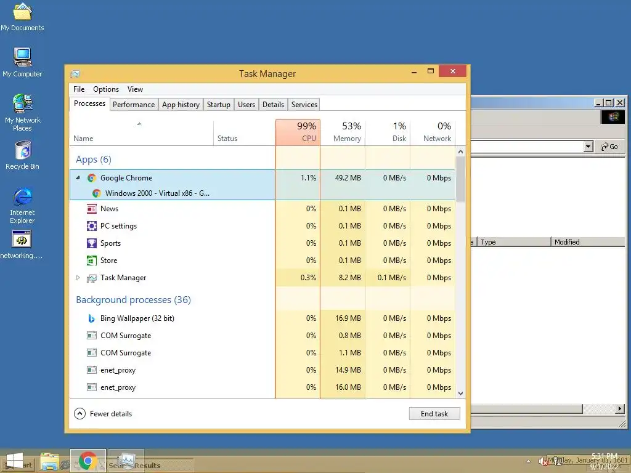
Task: Switch to the Services tab
Action: [x=304, y=105]
